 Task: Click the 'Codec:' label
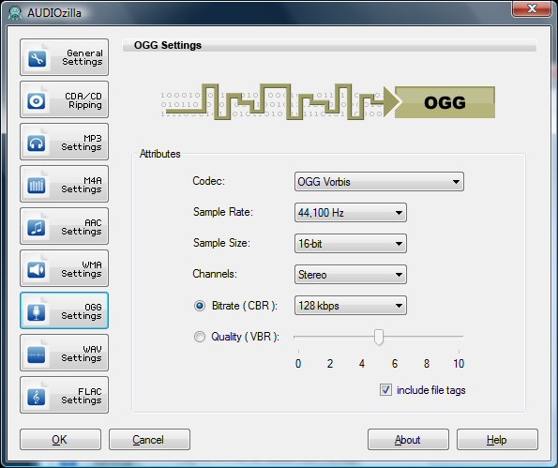click(209, 181)
